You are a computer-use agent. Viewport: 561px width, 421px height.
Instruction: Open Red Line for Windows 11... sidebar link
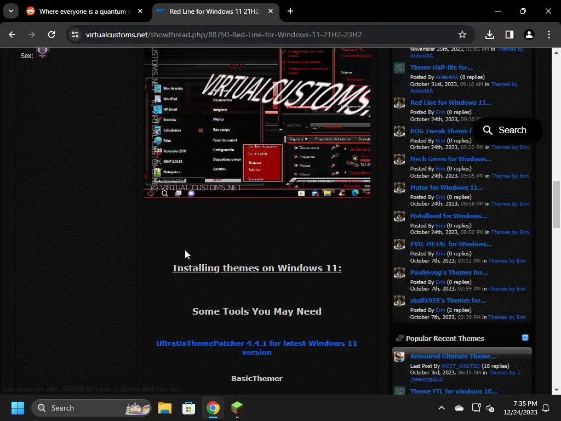tap(450, 103)
